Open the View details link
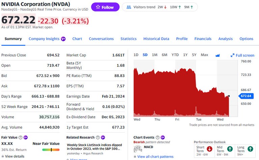This screenshot has height=160, width=259. point(15,156)
